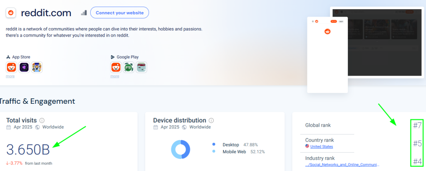Open the mobile preview thumbnail of reddit

327,55
